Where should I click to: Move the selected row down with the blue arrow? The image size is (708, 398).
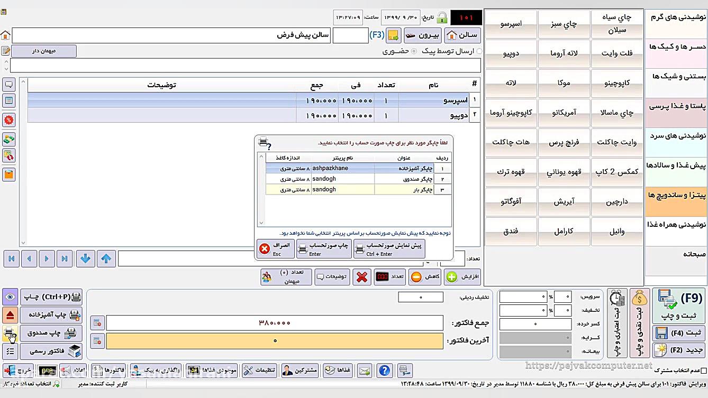point(85,259)
